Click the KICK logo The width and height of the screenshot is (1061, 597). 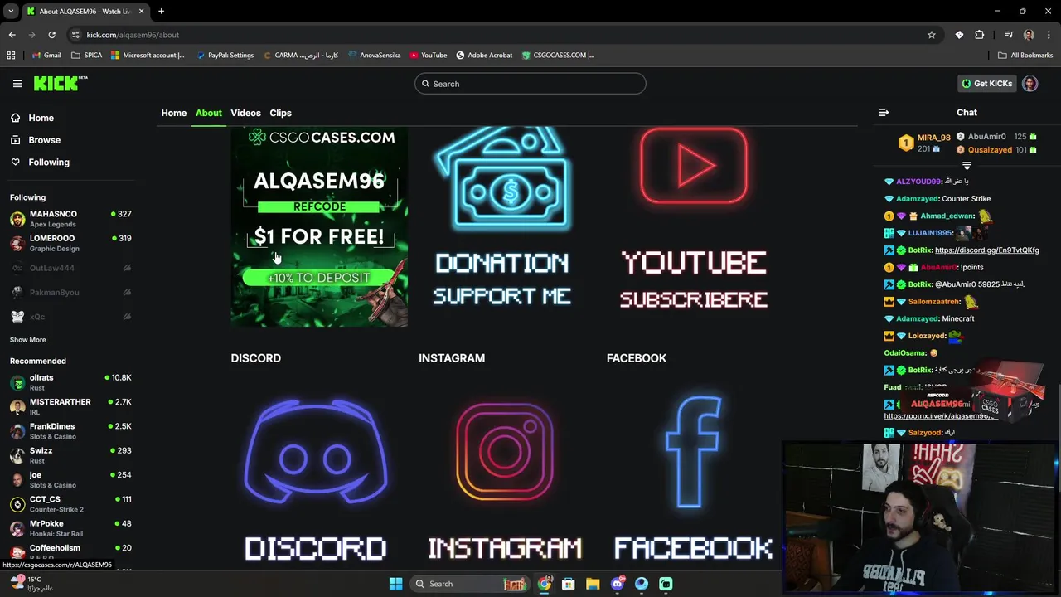[60, 83]
